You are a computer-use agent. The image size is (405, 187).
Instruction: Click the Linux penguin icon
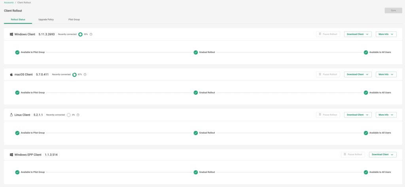pyautogui.click(x=11, y=115)
